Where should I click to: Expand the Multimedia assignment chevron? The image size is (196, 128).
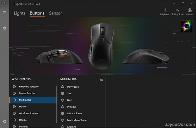click(x=53, y=100)
